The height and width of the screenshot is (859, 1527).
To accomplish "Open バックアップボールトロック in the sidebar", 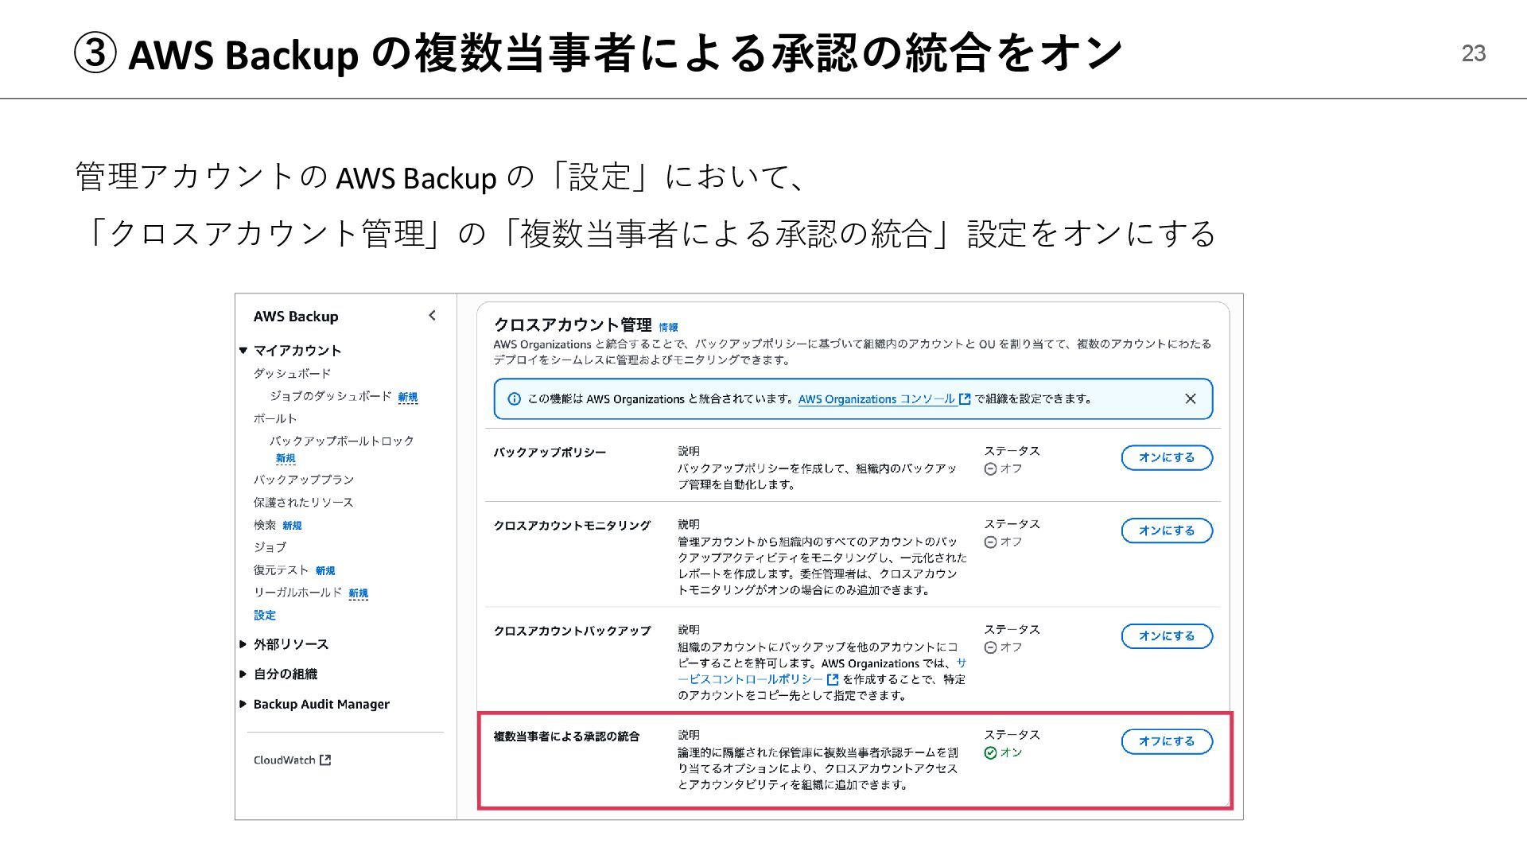I will point(341,441).
